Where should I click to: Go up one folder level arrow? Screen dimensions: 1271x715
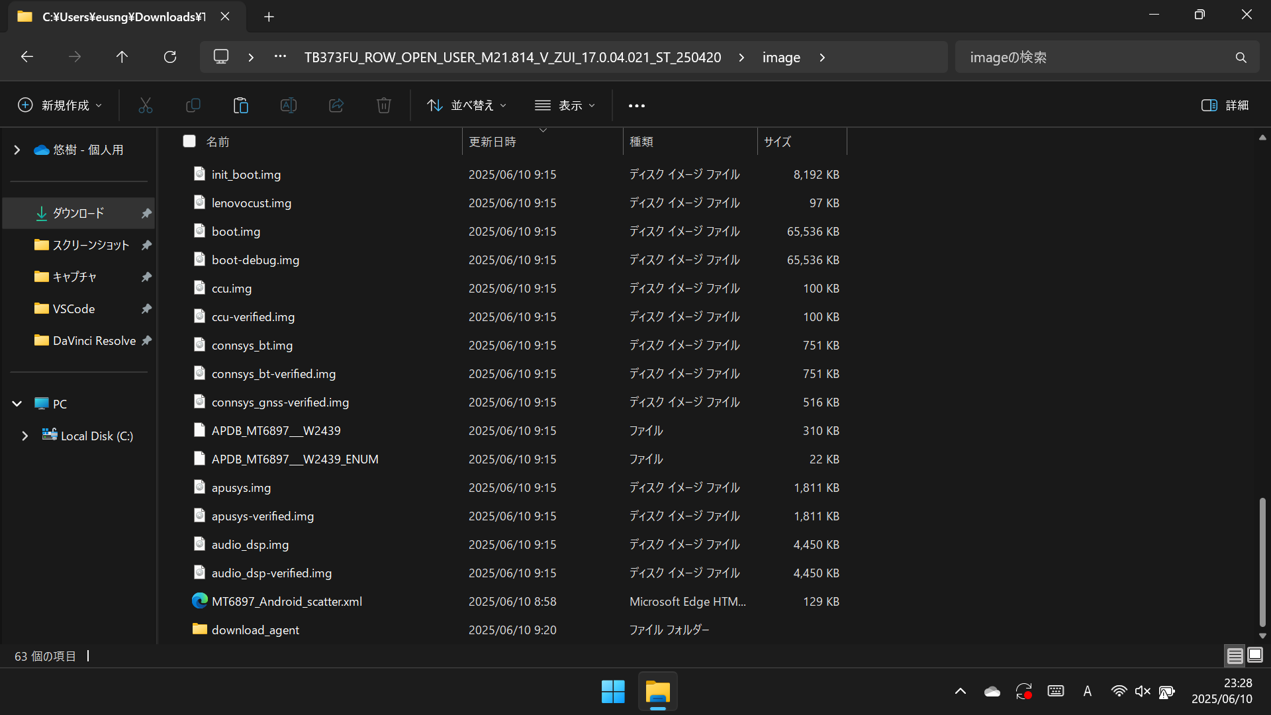click(x=122, y=57)
